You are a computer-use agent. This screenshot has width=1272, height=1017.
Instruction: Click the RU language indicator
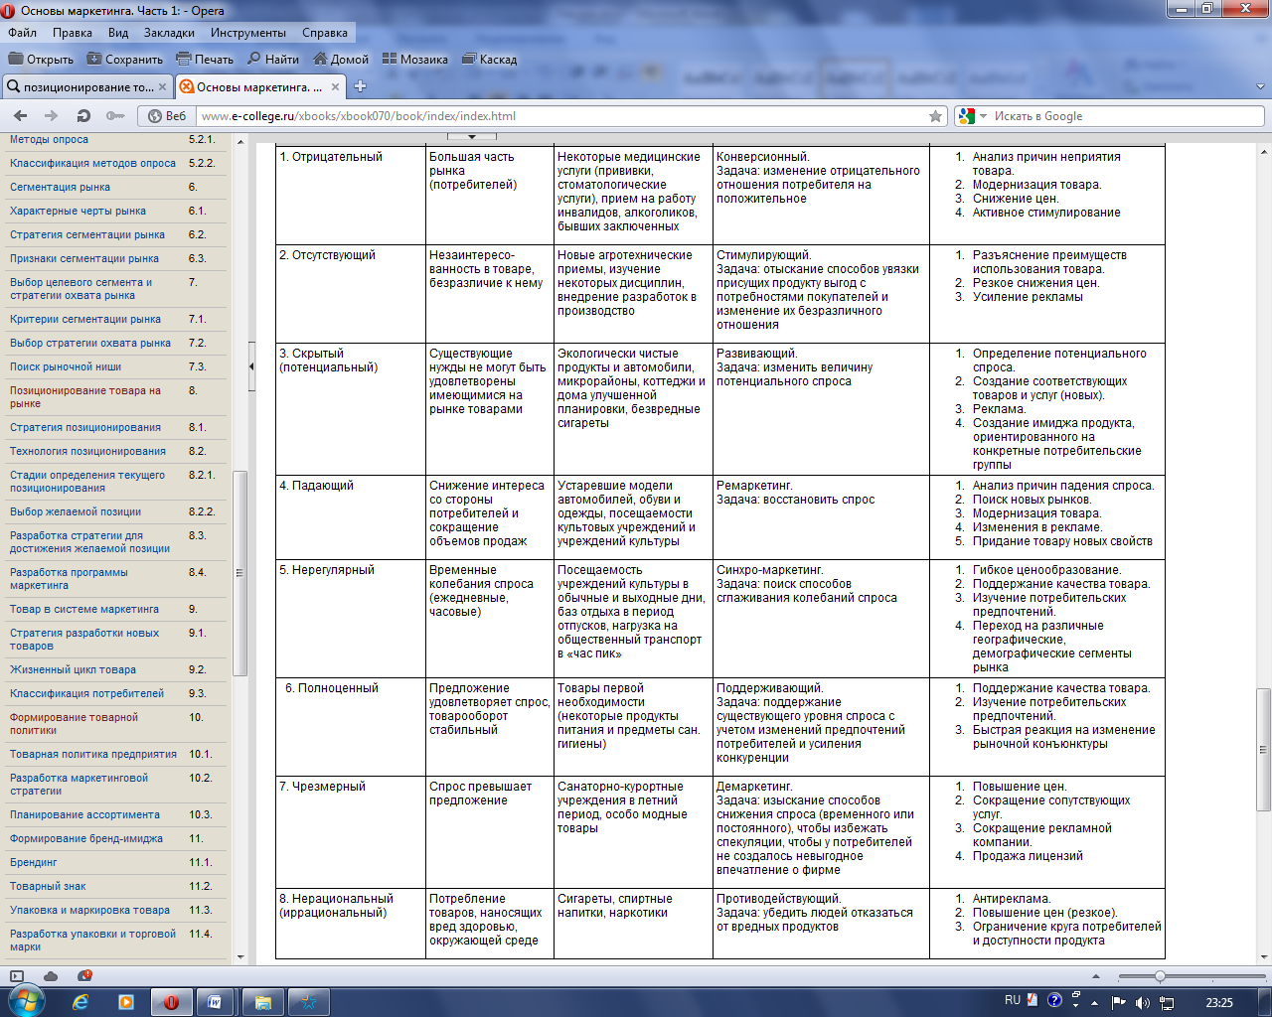(1013, 1001)
